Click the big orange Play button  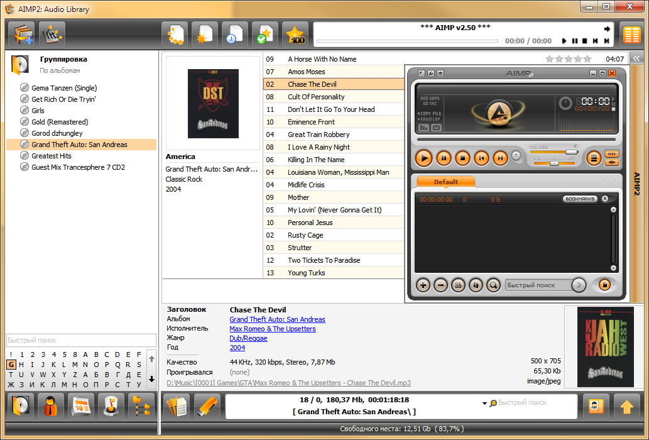coord(423,158)
